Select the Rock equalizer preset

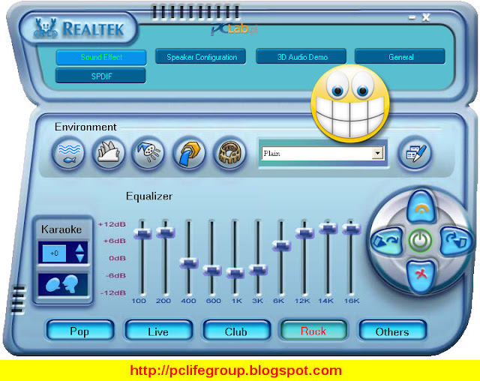coord(313,330)
